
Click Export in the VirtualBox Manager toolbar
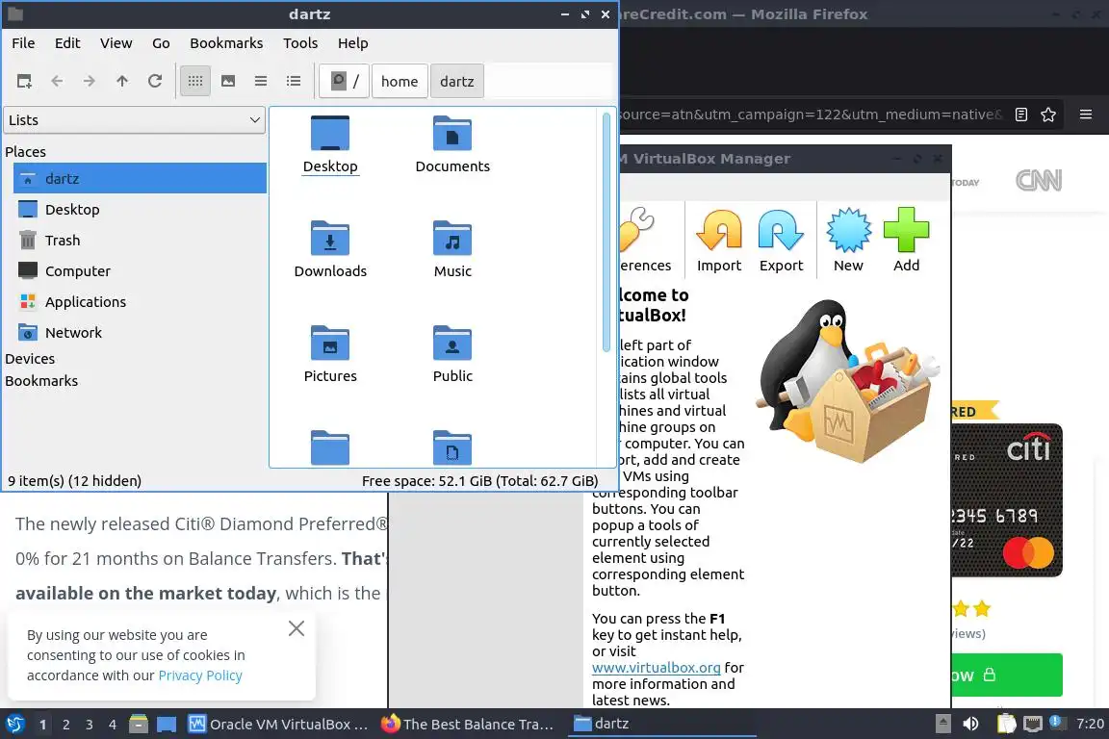(x=781, y=241)
